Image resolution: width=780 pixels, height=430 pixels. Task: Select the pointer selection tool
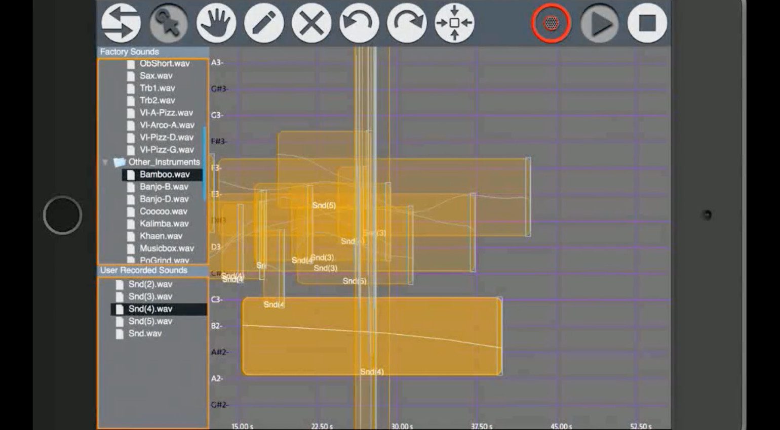169,23
